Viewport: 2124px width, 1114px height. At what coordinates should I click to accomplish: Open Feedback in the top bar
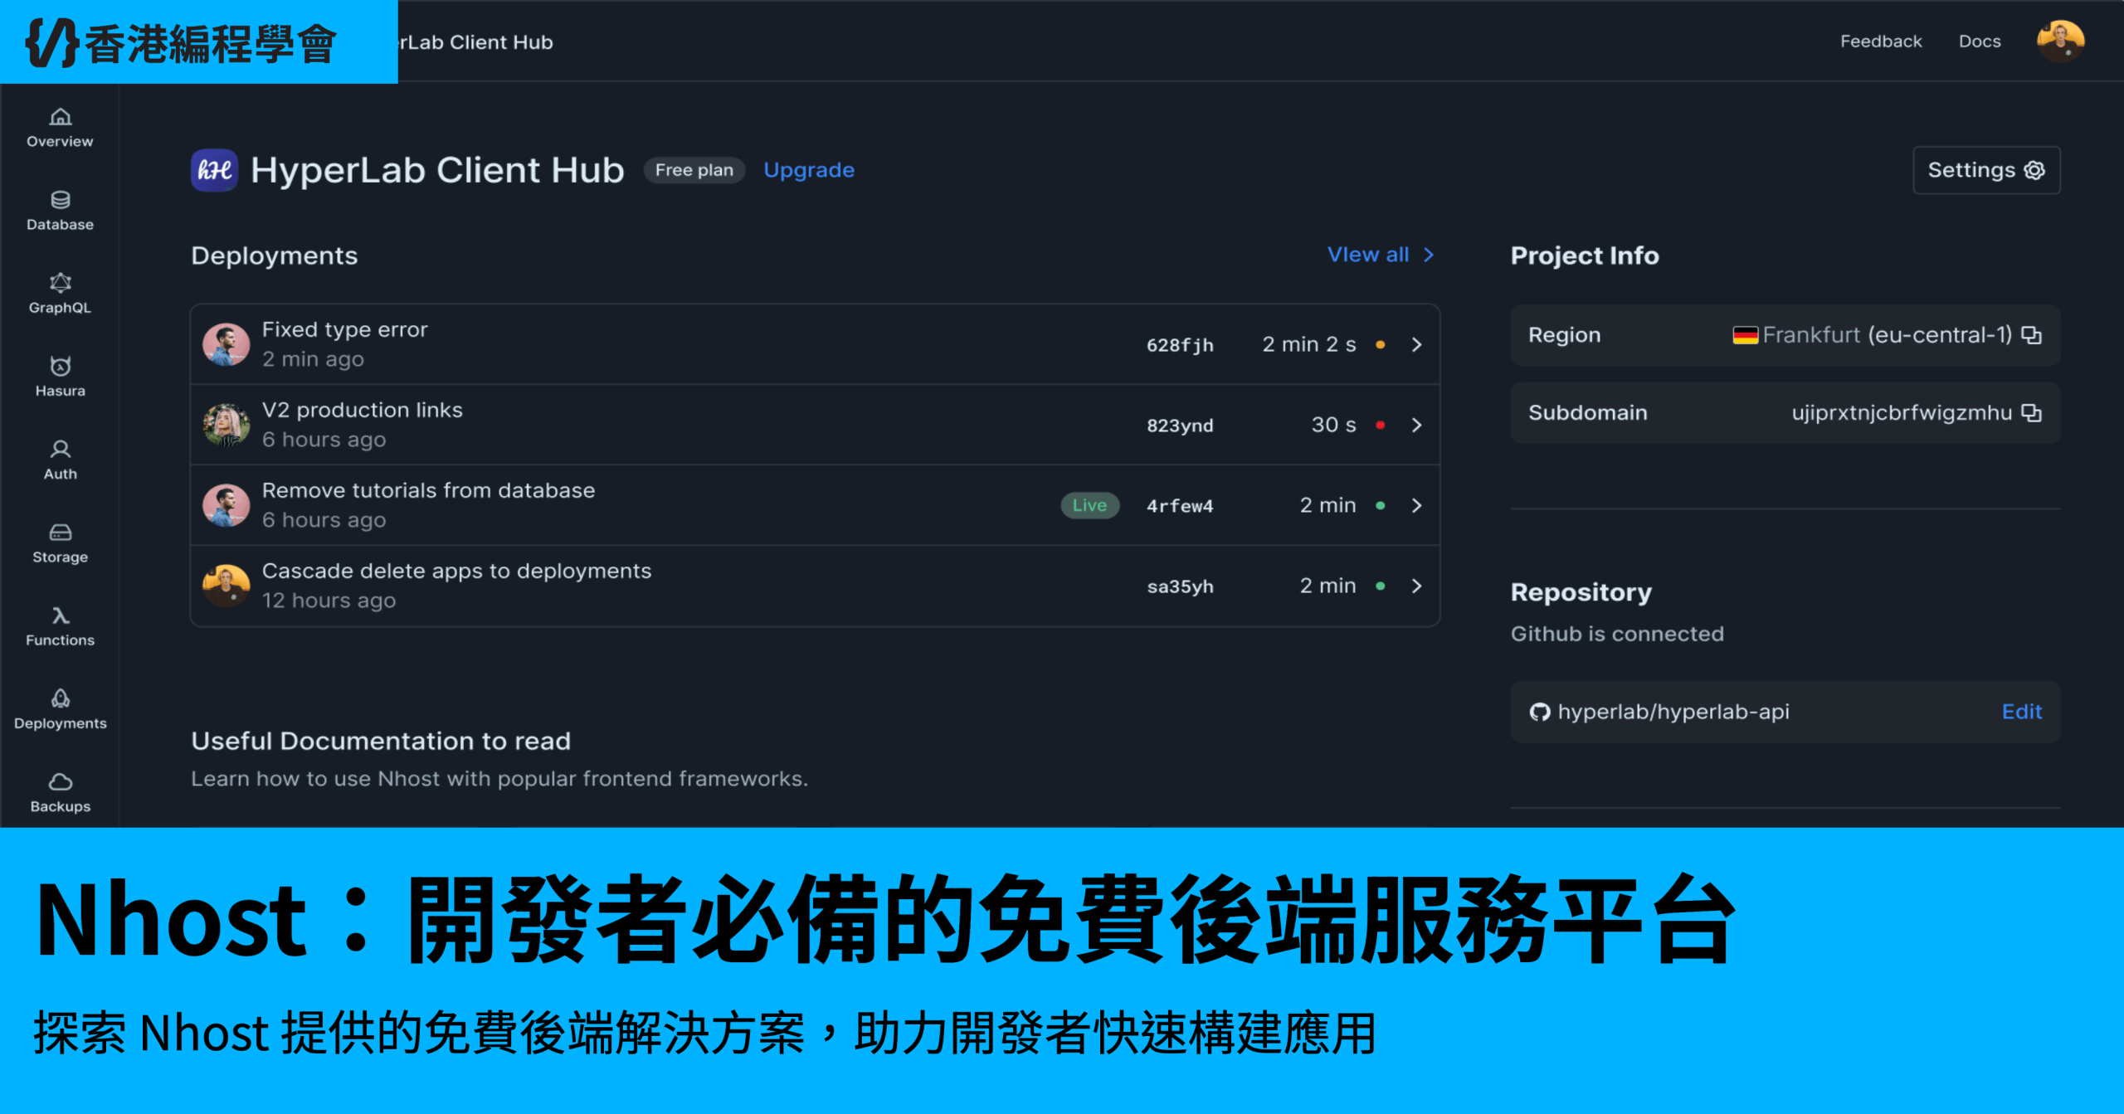(x=1881, y=41)
